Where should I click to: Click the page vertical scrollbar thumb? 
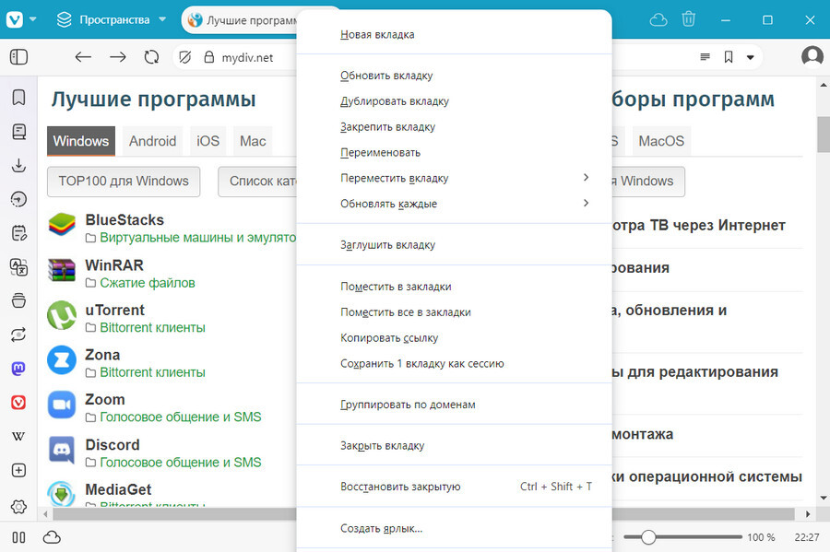pyautogui.click(x=824, y=135)
